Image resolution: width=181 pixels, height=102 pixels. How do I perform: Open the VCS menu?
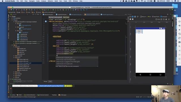tap(70, 1)
